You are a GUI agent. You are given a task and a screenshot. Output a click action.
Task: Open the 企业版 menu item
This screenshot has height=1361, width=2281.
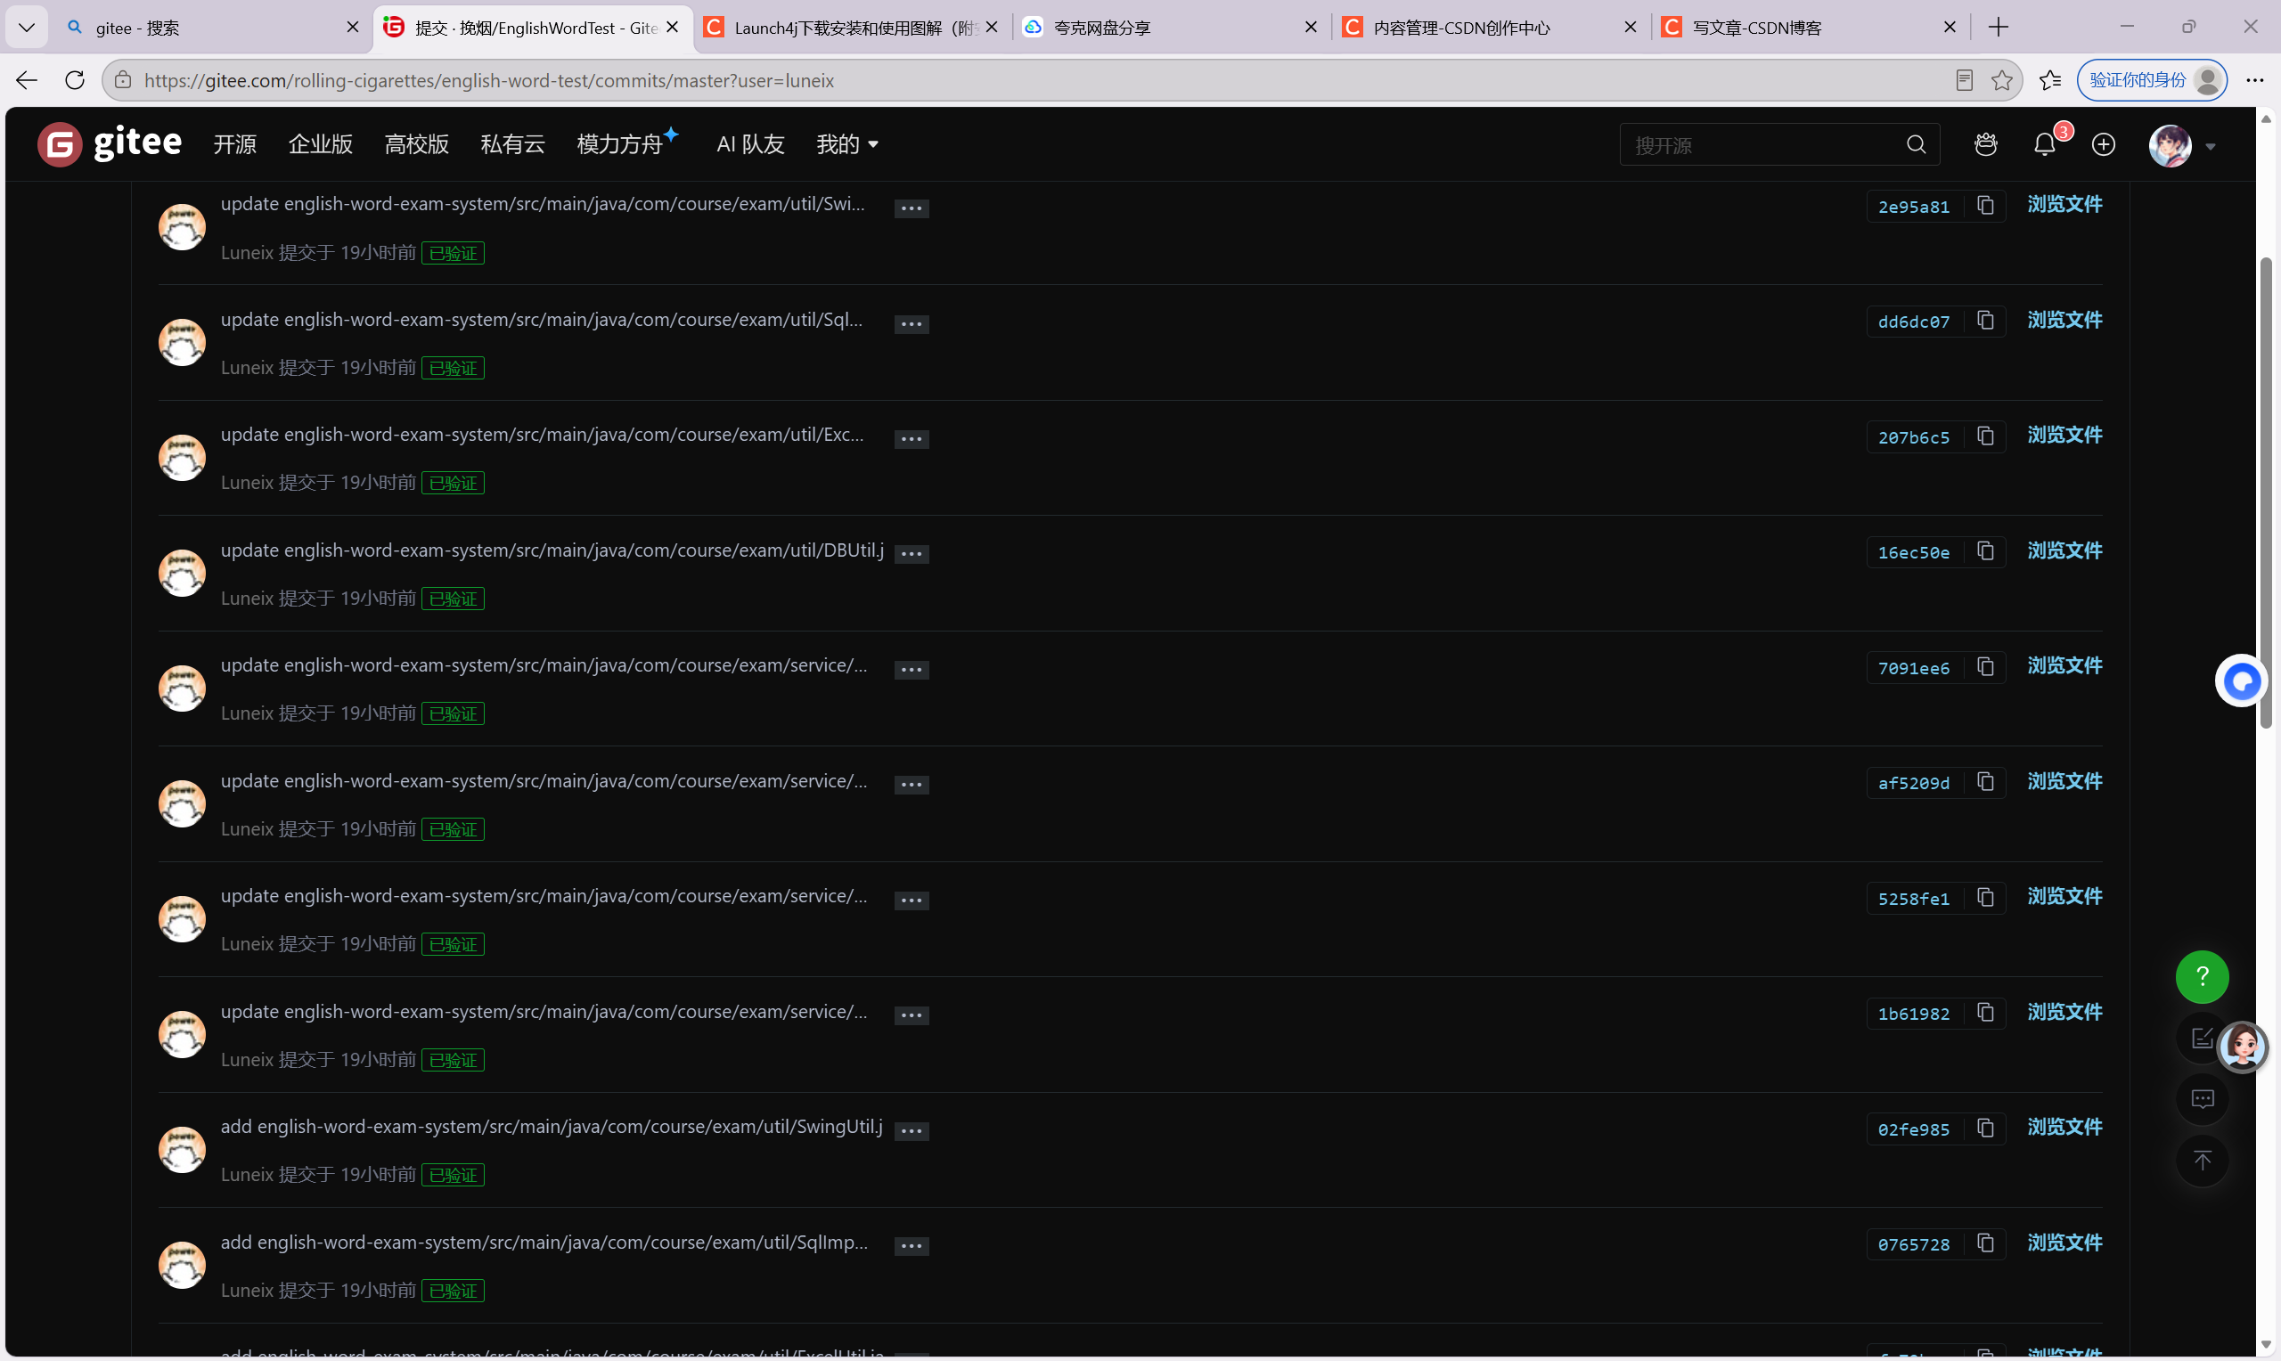pos(320,145)
